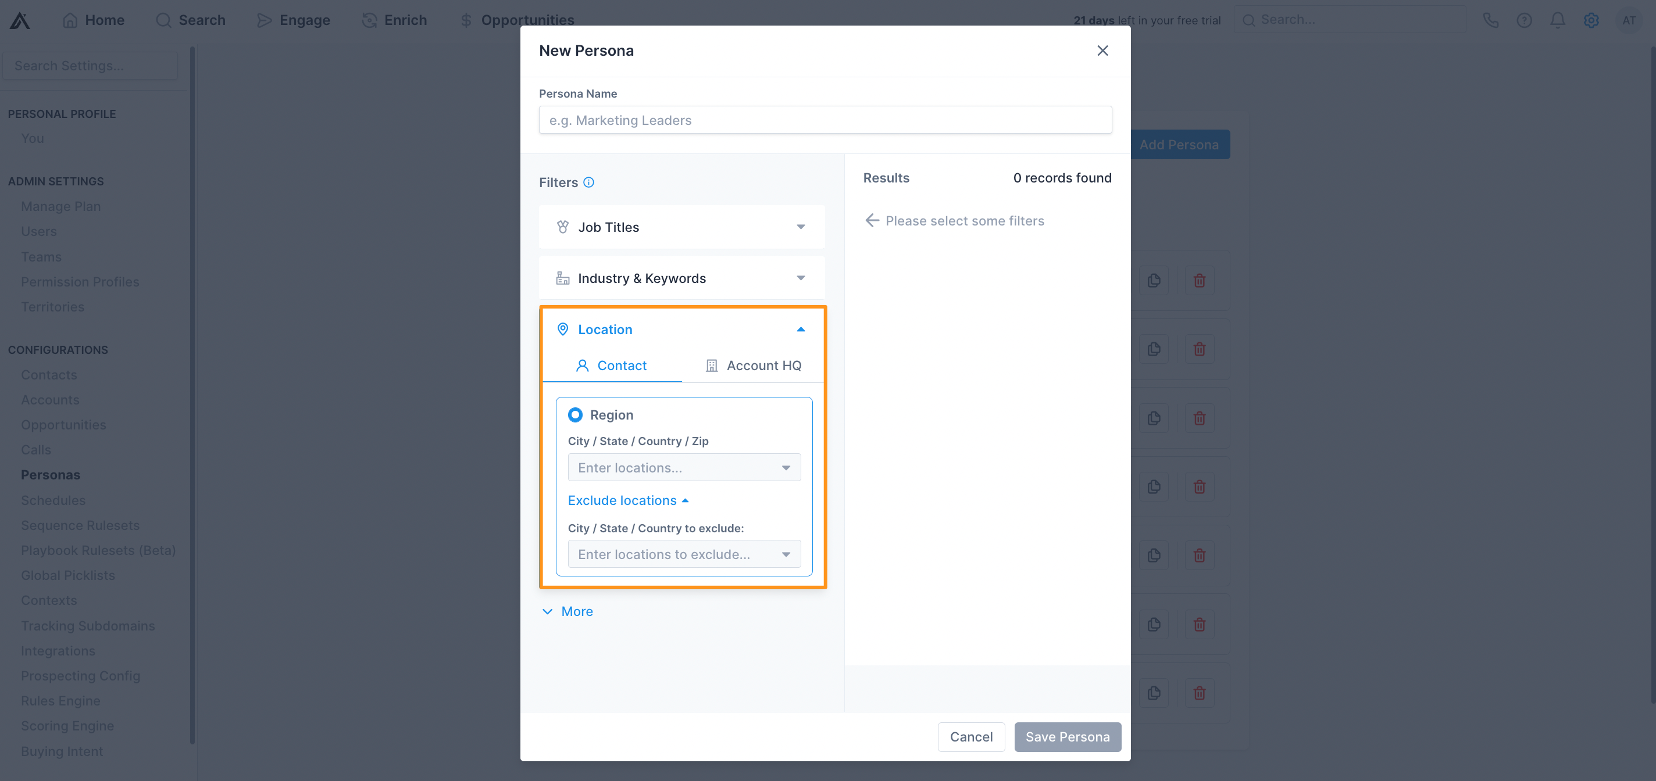Focus the Persona Name input field
The width and height of the screenshot is (1656, 781).
(826, 120)
